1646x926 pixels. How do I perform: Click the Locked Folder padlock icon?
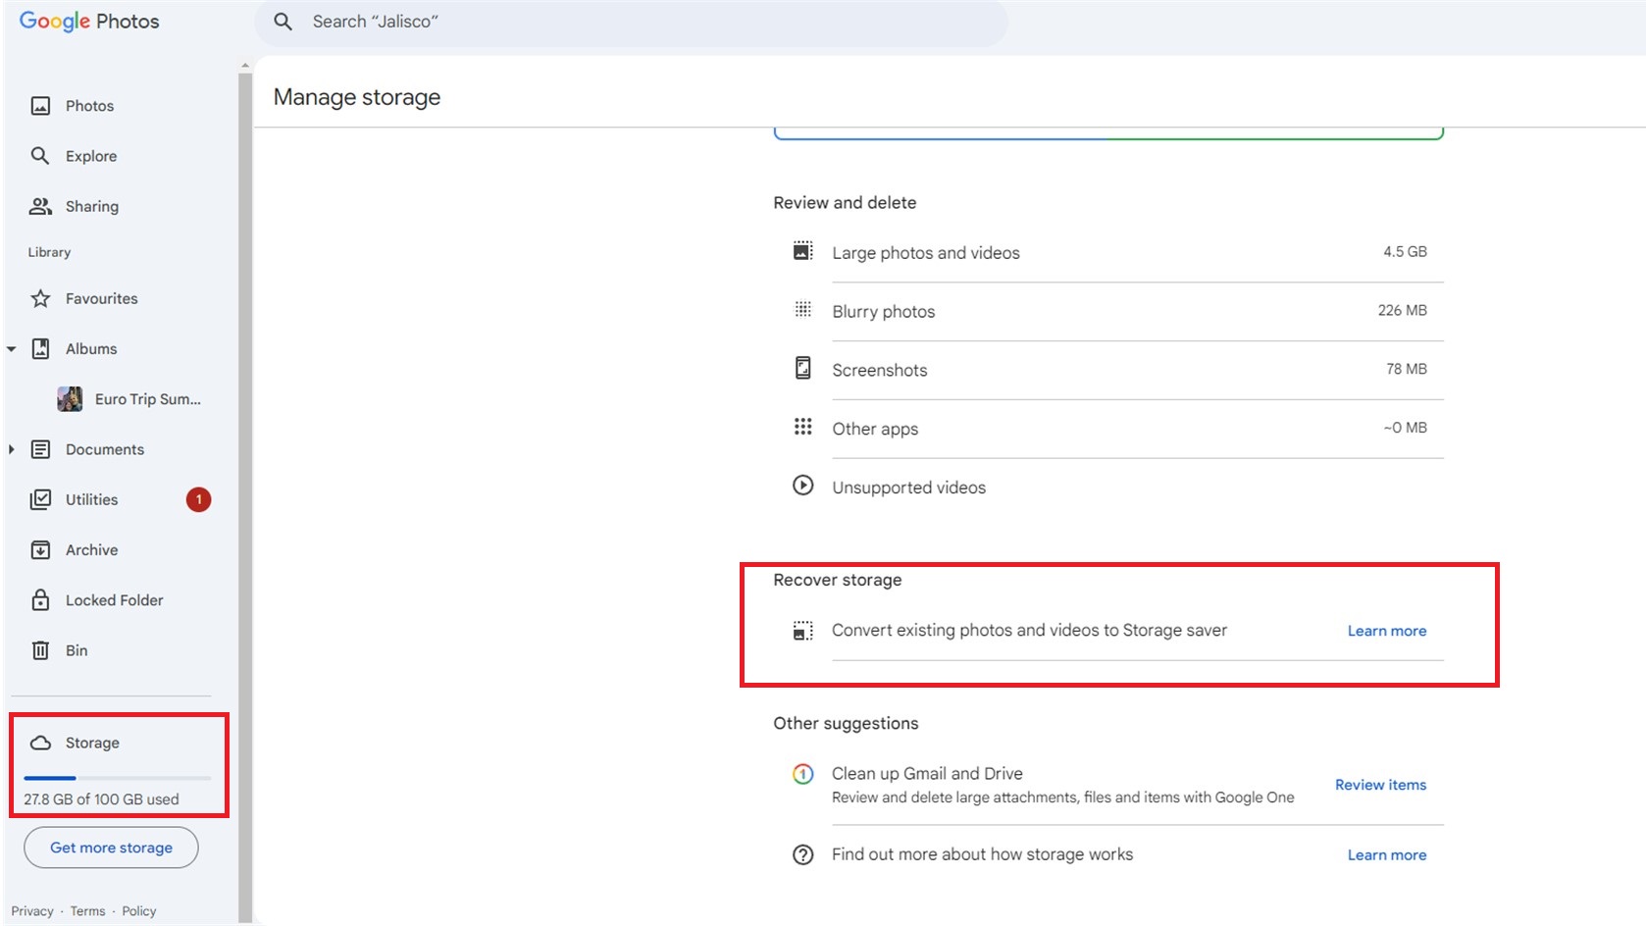click(x=40, y=600)
